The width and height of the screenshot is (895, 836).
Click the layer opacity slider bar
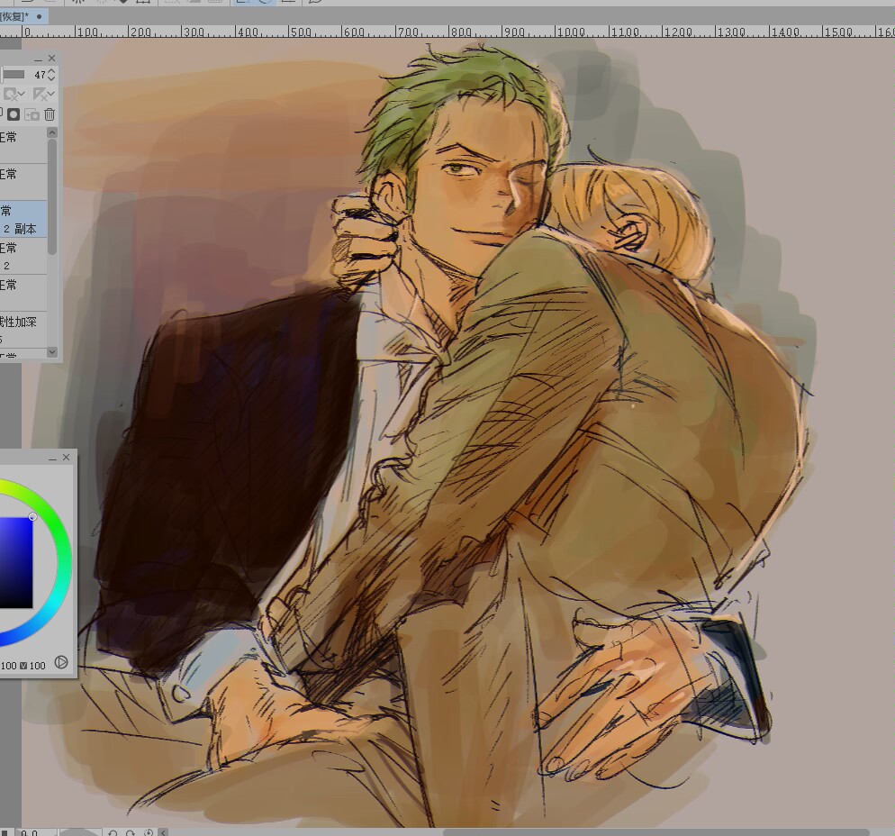(x=13, y=75)
